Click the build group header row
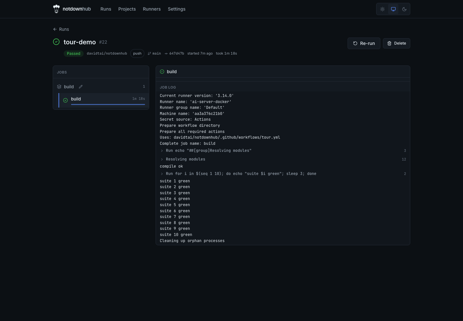The height and width of the screenshot is (321, 463). 101,87
